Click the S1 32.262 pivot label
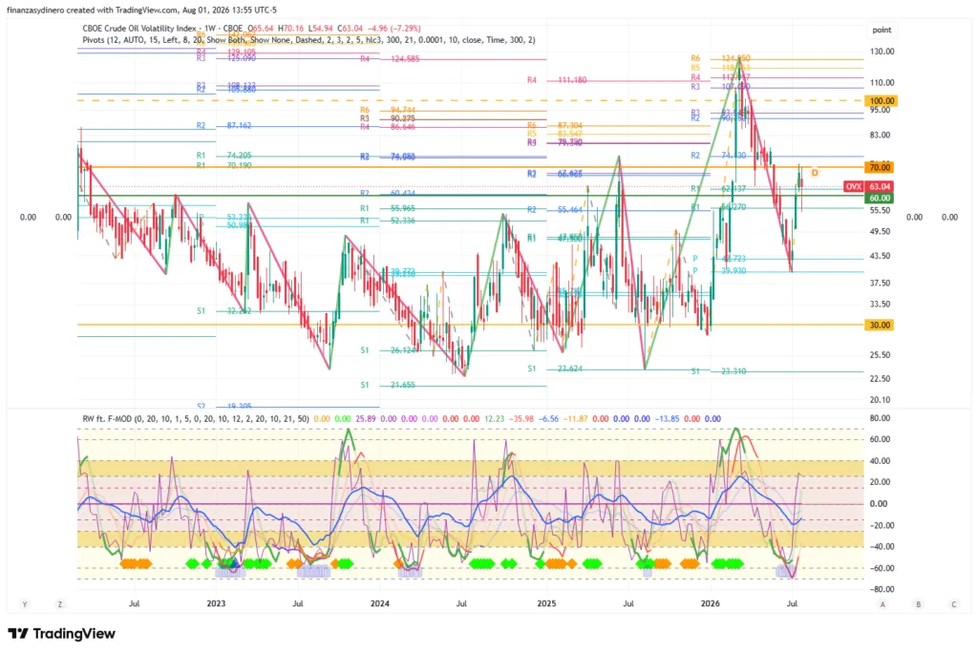This screenshot has height=654, width=978. pos(223,311)
